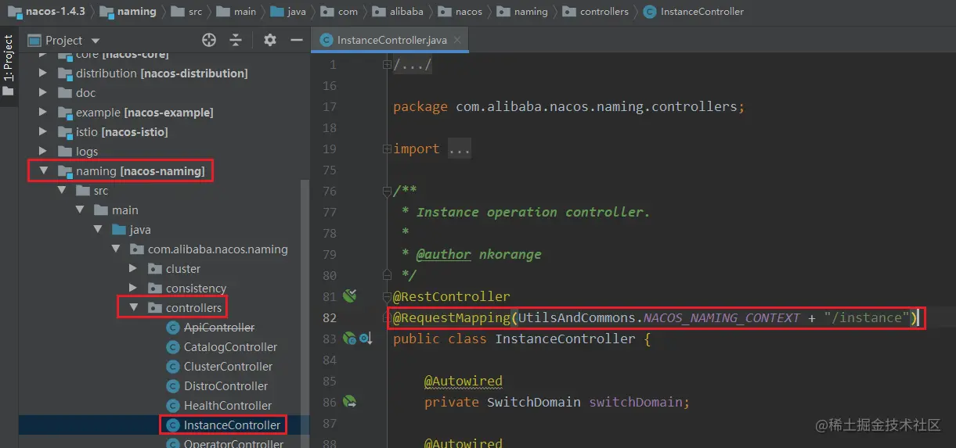This screenshot has height=448, width=956.
Task: Collapse the java folder node arrow
Action: point(98,230)
